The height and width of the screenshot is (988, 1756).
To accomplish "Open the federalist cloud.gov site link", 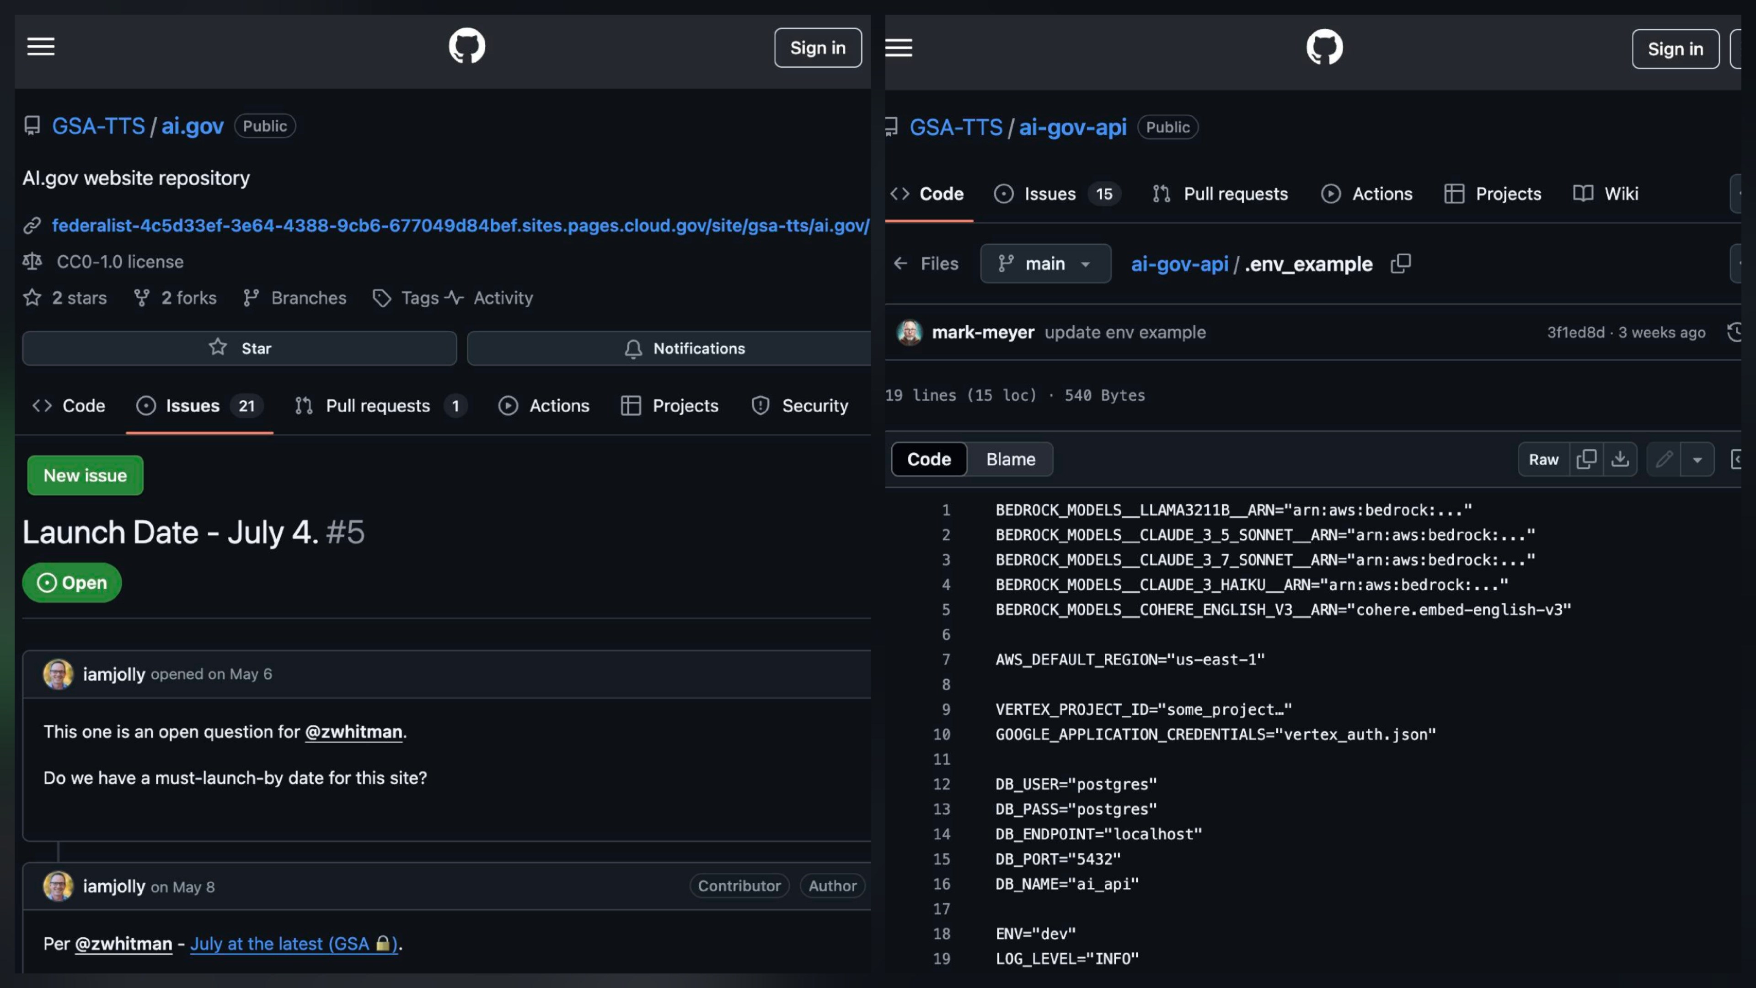I will click(460, 226).
